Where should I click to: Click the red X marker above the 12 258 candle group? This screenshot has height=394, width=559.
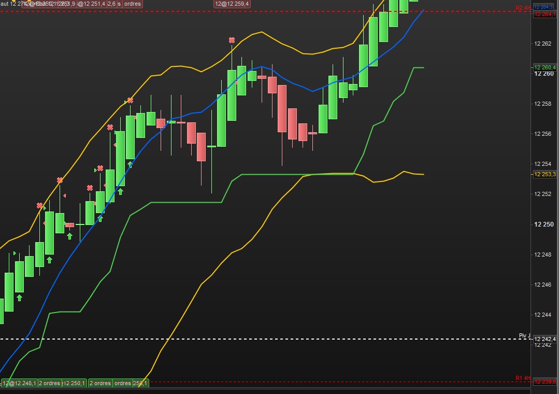tap(130, 101)
